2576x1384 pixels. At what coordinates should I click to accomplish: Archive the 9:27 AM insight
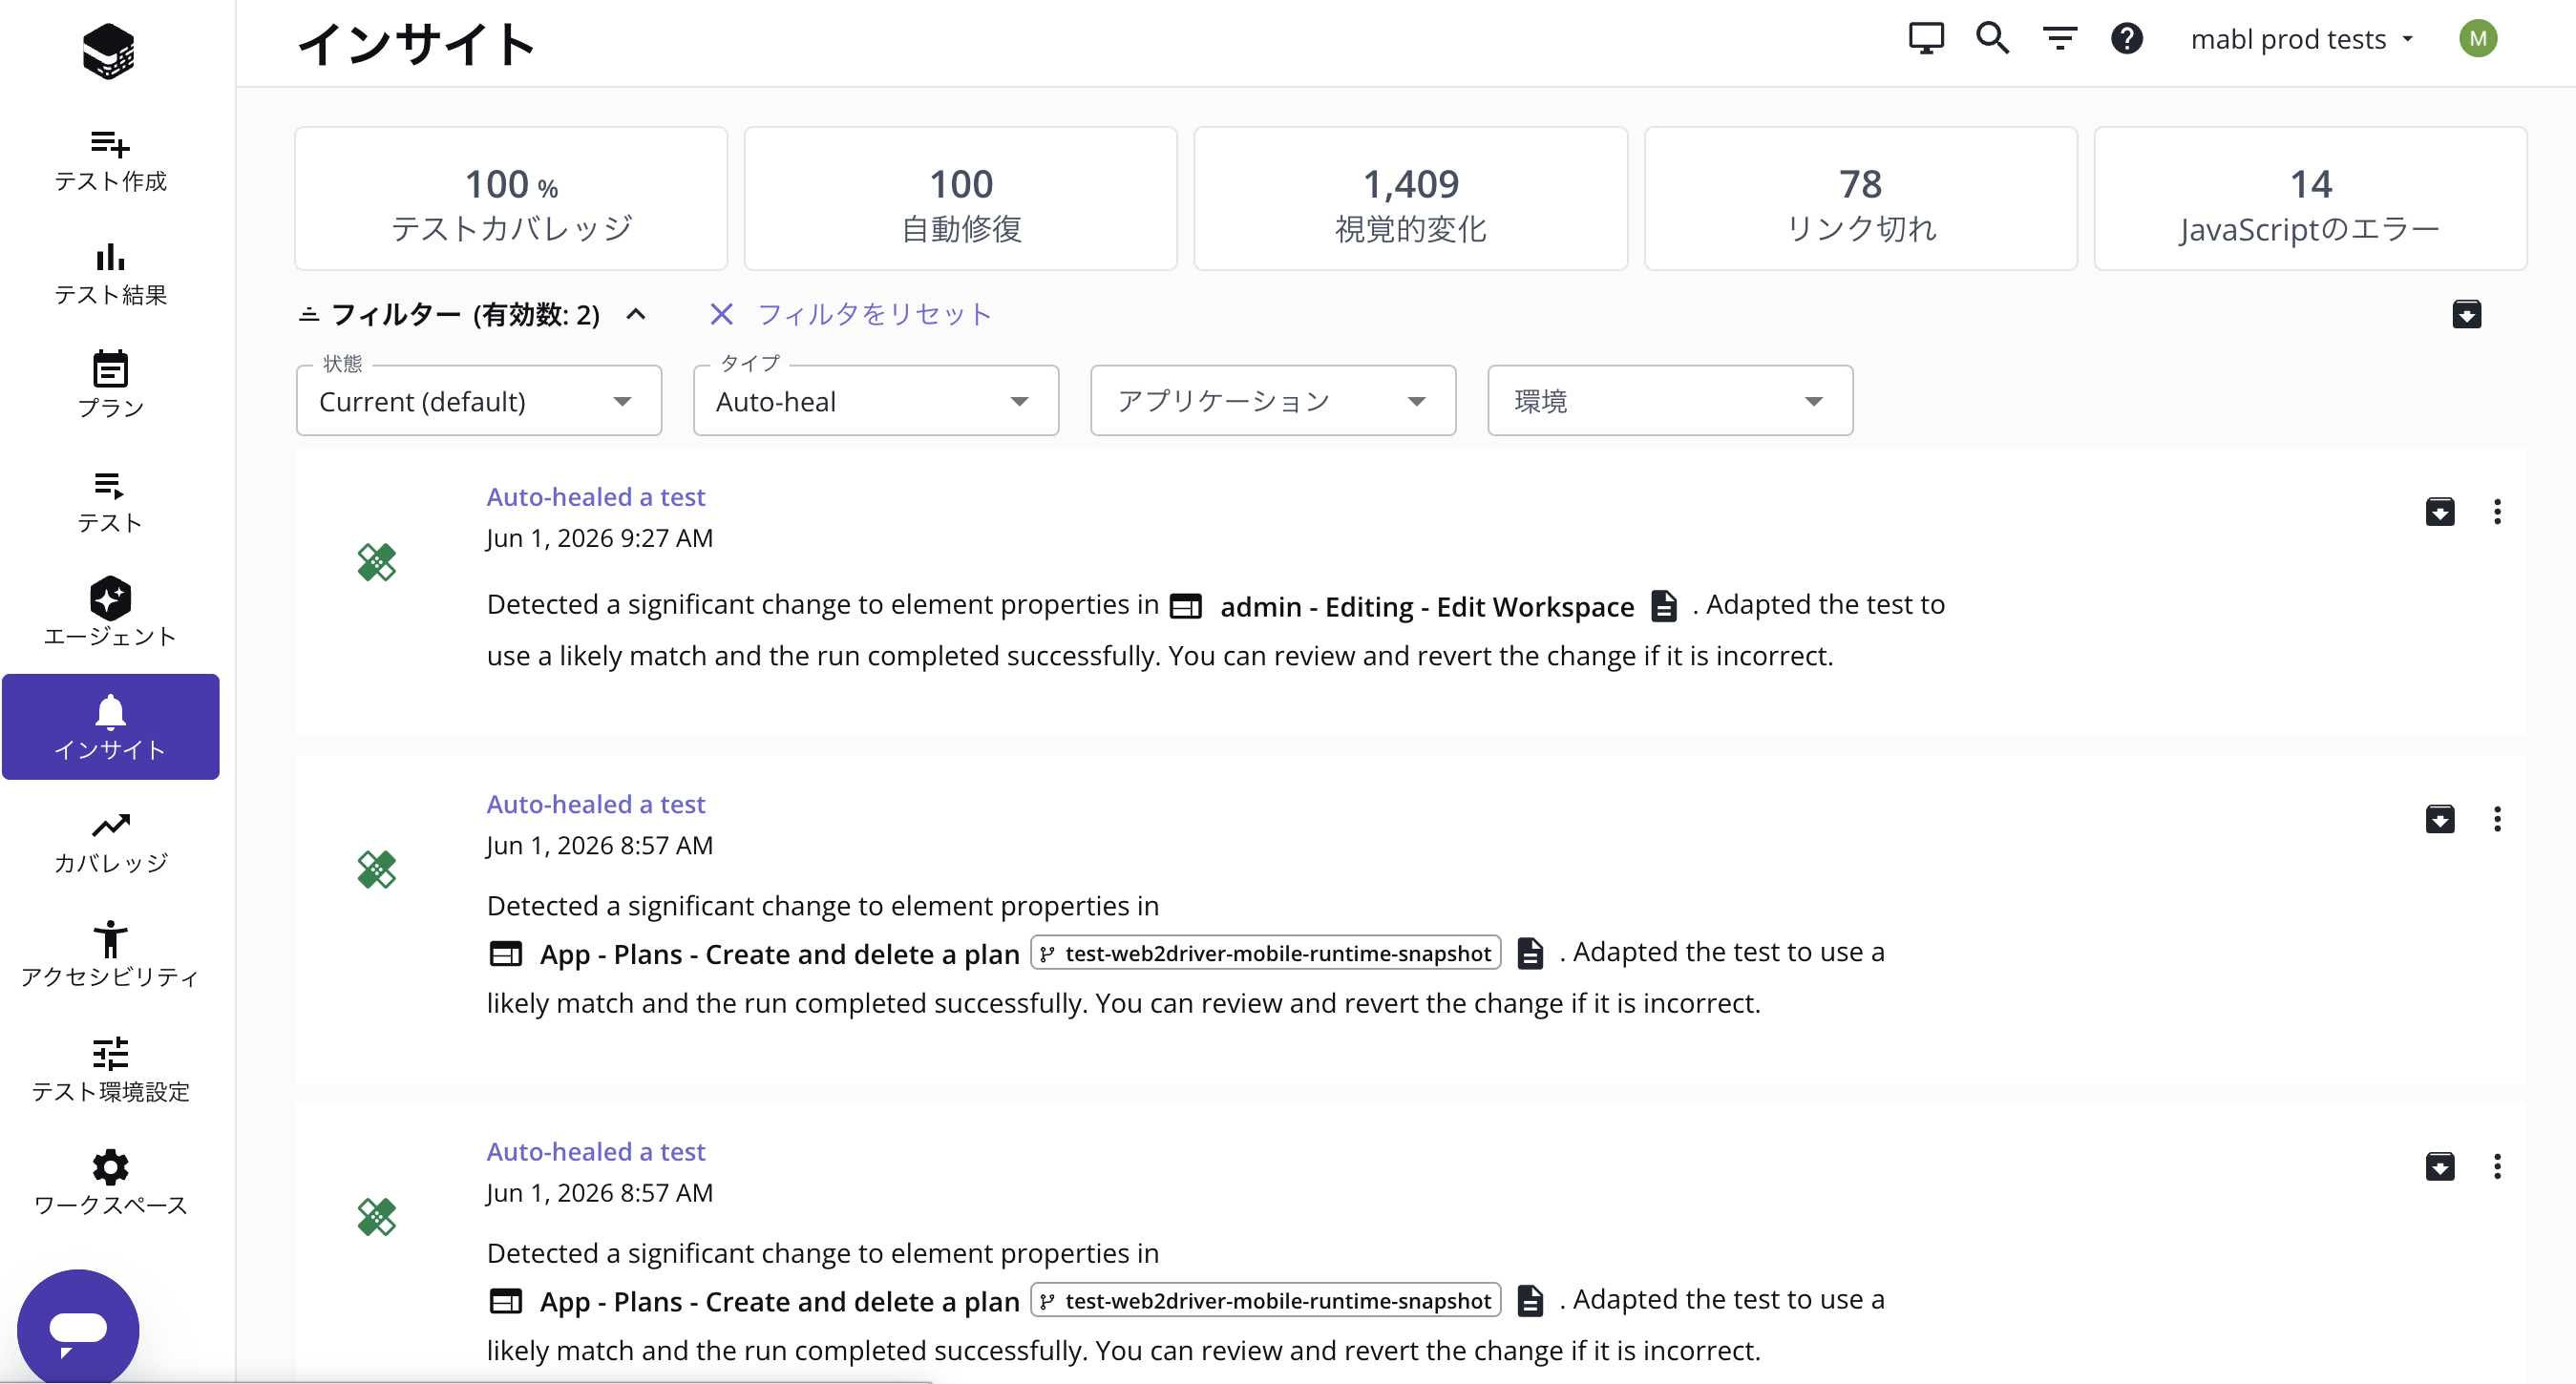pyautogui.click(x=2440, y=512)
